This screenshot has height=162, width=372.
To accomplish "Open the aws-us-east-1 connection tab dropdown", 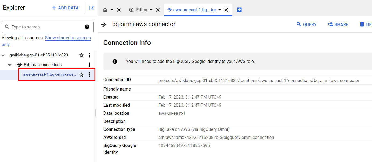I will point(219,10).
